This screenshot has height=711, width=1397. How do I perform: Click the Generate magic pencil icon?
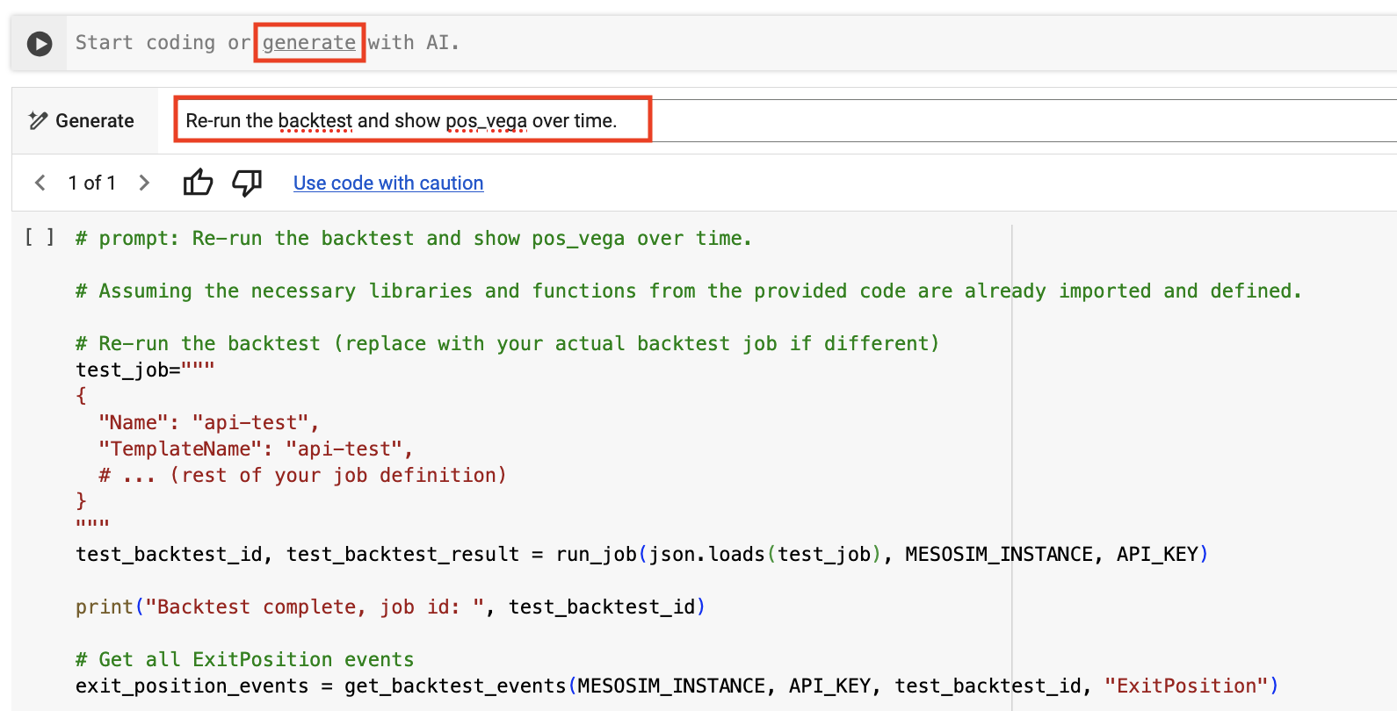[38, 121]
